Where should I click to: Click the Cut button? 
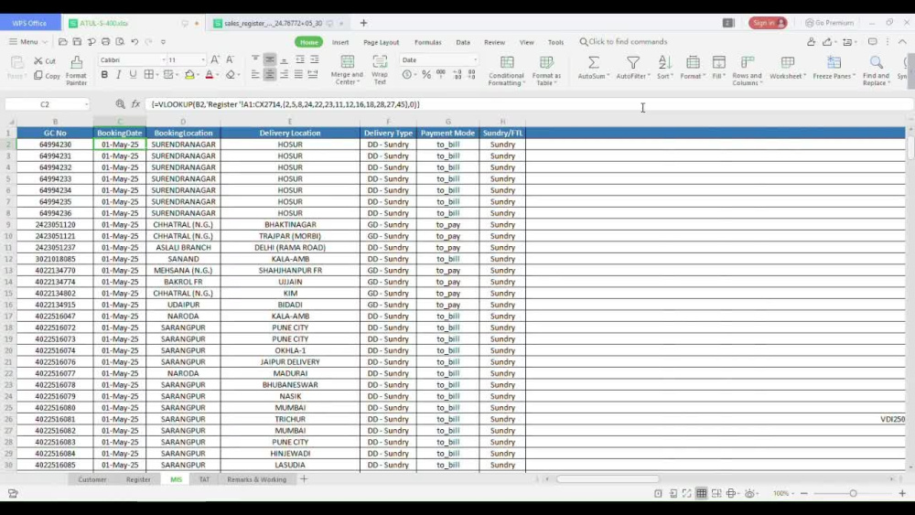[x=44, y=60]
